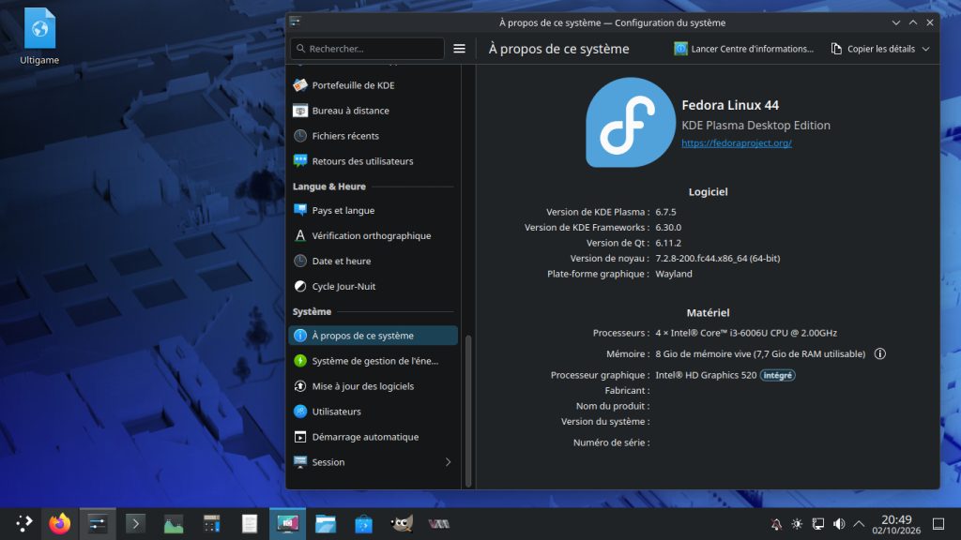Open Système de gestion de l'énergie
Image resolution: width=961 pixels, height=540 pixels.
pos(373,361)
